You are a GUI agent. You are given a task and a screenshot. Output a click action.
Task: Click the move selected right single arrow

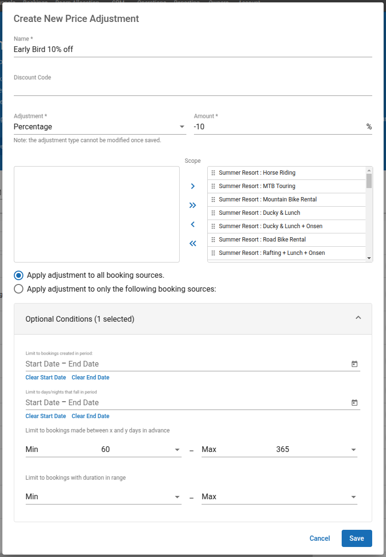[193, 186]
